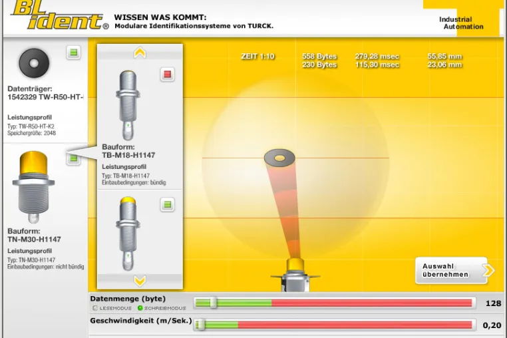Click the TN-M30-H1147 sensor image

pos(33,186)
